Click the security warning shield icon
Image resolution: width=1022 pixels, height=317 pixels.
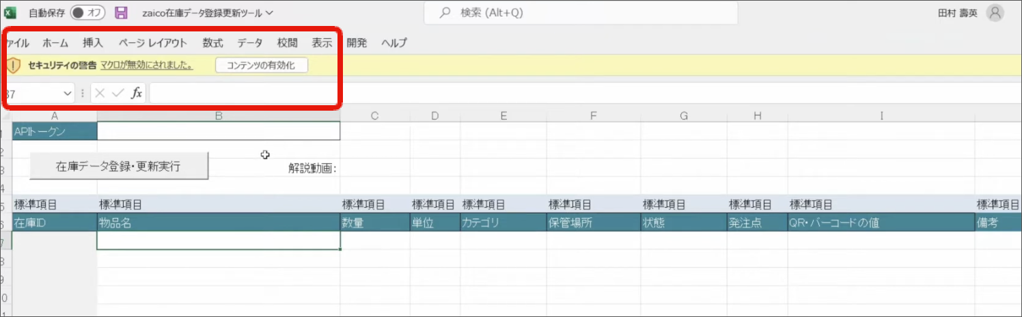tap(14, 66)
